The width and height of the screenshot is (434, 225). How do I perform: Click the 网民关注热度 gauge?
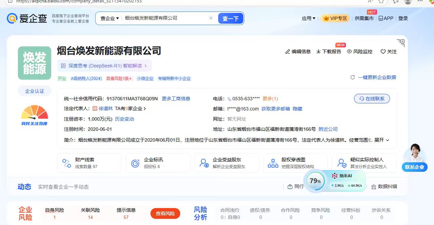(35, 115)
